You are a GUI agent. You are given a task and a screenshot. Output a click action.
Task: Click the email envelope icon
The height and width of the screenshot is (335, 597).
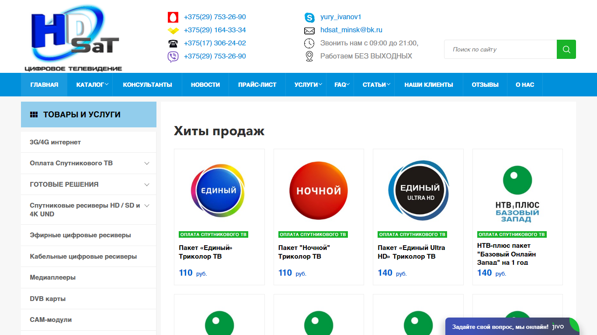click(x=309, y=31)
